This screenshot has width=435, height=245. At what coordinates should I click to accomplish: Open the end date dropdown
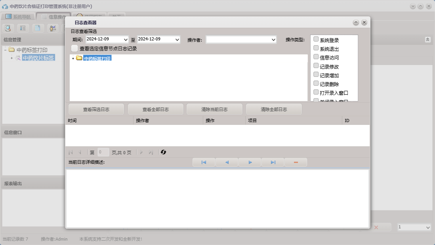coord(177,40)
